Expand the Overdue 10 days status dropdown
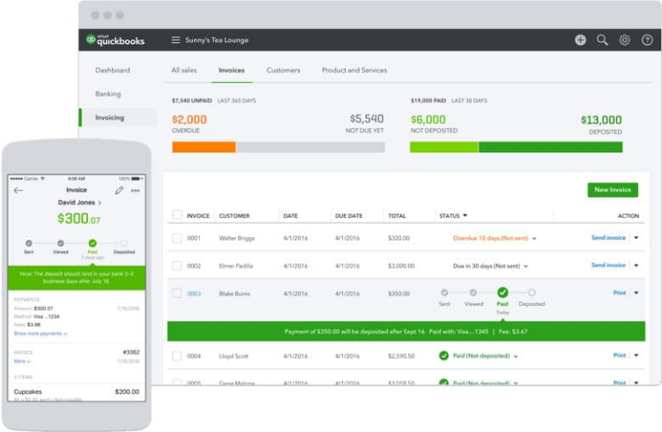The image size is (662, 432). pyautogui.click(x=534, y=239)
